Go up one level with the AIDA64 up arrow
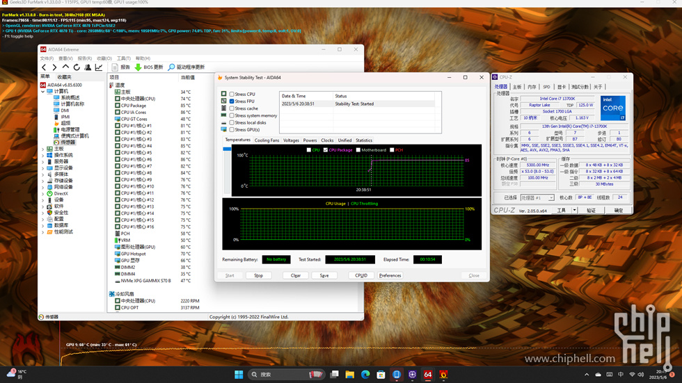682x383 pixels. click(65, 67)
